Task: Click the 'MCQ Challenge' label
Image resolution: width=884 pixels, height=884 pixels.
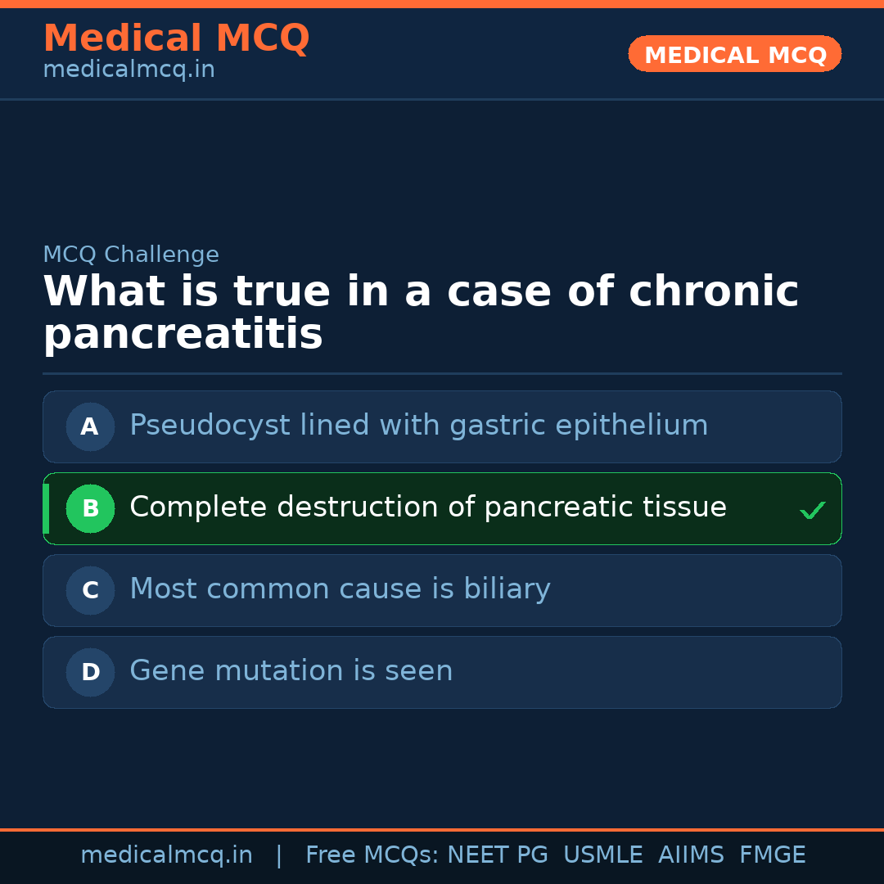Action: tap(131, 255)
